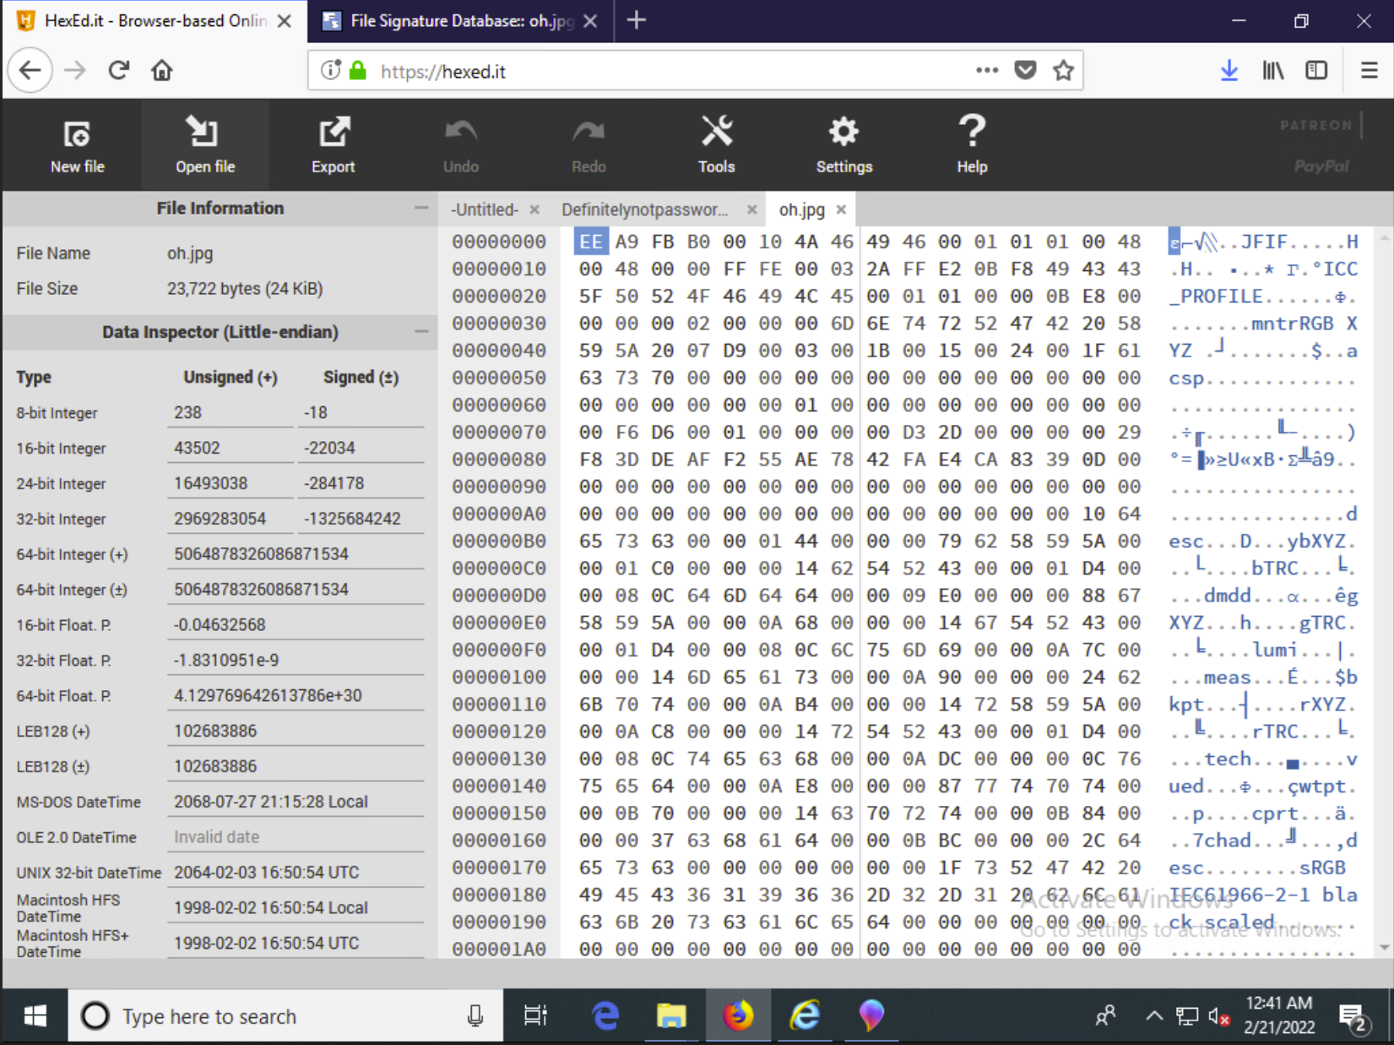Switch to the Definitelynotpasswor... file tab
1394x1045 pixels.
644,210
